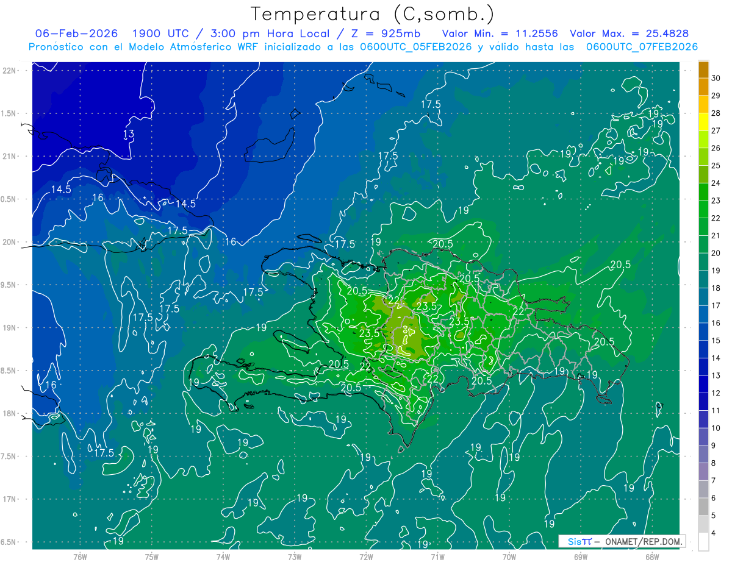Click the 20N latitude axis label
732x565 pixels.
pos(10,242)
